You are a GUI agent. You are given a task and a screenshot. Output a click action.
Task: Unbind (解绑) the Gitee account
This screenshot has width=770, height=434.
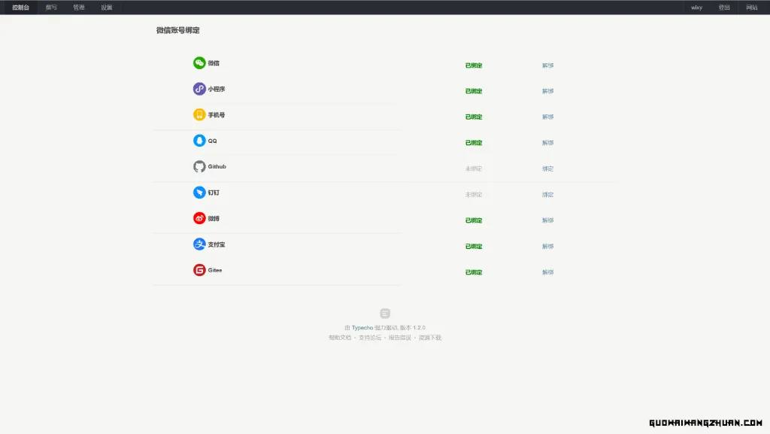[547, 272]
